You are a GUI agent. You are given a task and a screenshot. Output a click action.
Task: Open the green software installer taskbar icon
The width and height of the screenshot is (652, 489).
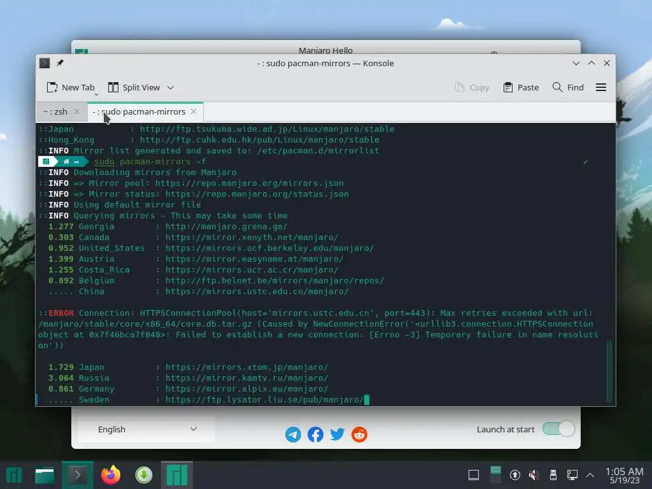click(x=144, y=475)
